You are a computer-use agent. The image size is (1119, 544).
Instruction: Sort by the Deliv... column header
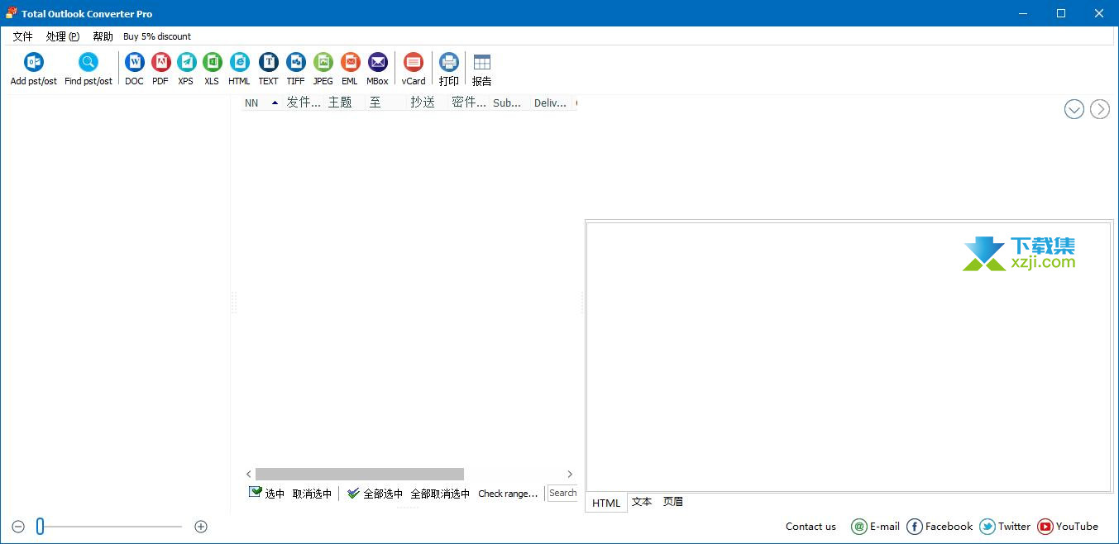[x=552, y=103]
